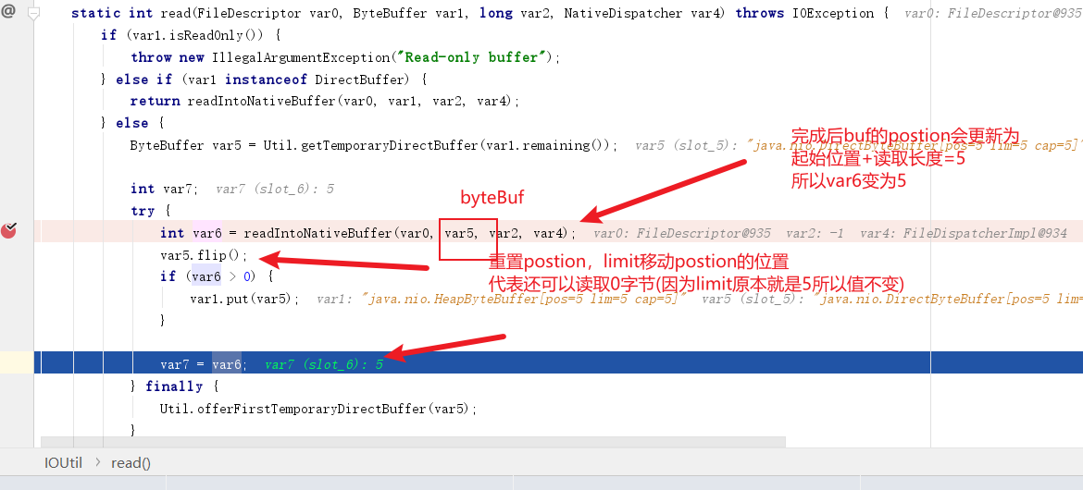The image size is (1083, 490).
Task: Click the breadcrumb chevron separator after IOUtil
Action: tap(96, 462)
